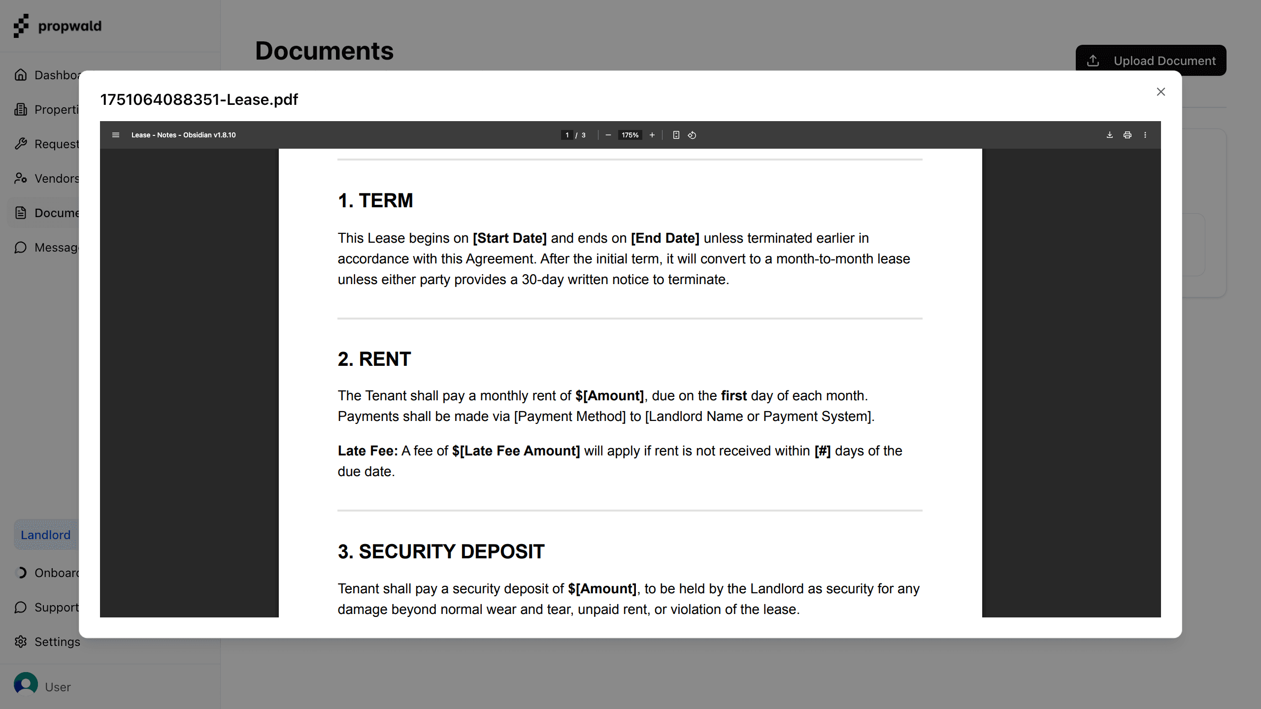
Task: Click the Upload Document button
Action: (x=1151, y=60)
